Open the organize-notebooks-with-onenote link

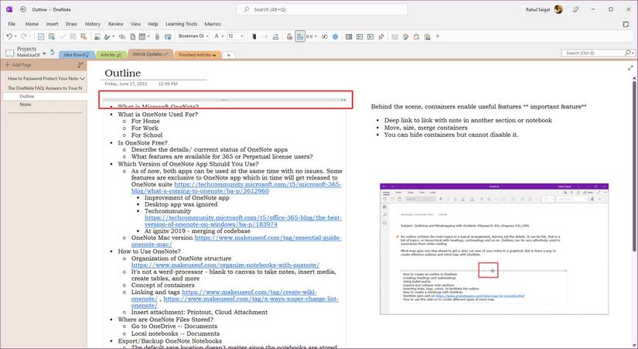225,265
